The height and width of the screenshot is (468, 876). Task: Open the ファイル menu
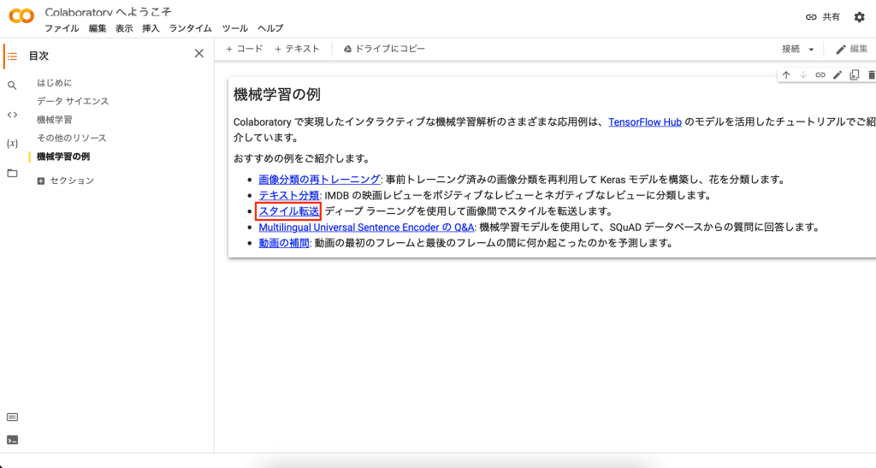(x=62, y=28)
